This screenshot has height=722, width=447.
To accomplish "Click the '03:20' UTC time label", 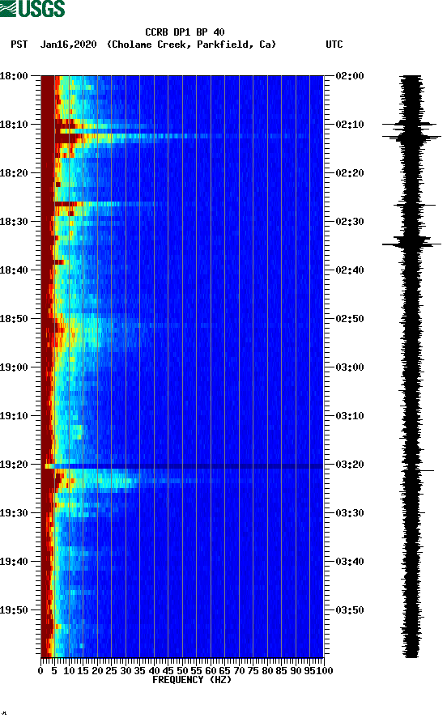I will click(350, 465).
